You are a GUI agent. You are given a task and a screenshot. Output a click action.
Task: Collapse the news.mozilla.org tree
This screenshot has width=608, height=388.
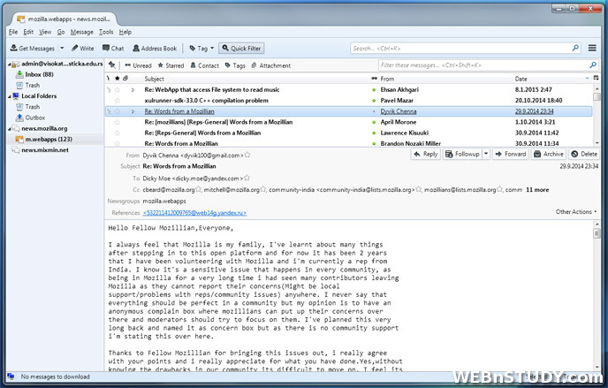click(9, 129)
